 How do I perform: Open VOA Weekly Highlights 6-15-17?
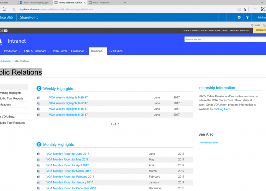click(68, 109)
